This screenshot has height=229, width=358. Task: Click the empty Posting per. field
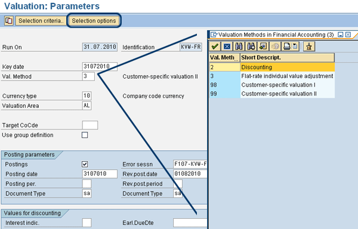pyautogui.click(x=87, y=184)
